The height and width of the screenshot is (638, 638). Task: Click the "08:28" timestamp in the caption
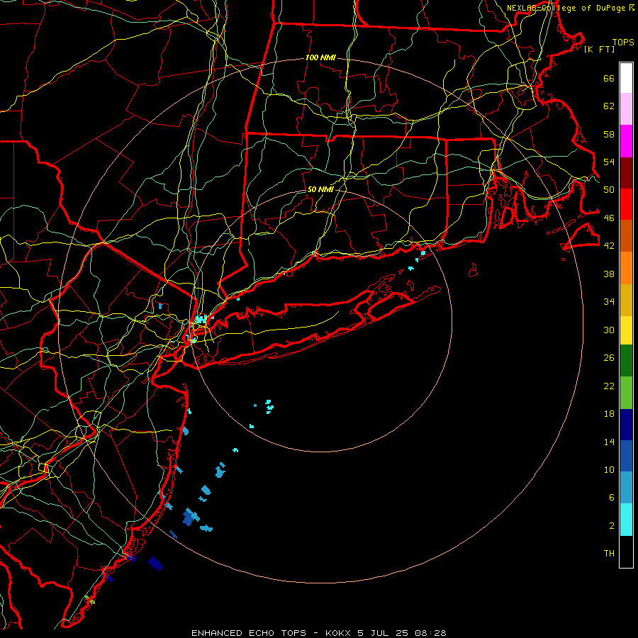click(x=430, y=633)
